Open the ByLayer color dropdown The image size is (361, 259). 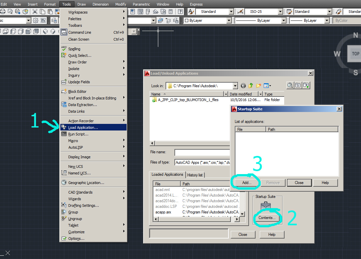click(x=228, y=20)
